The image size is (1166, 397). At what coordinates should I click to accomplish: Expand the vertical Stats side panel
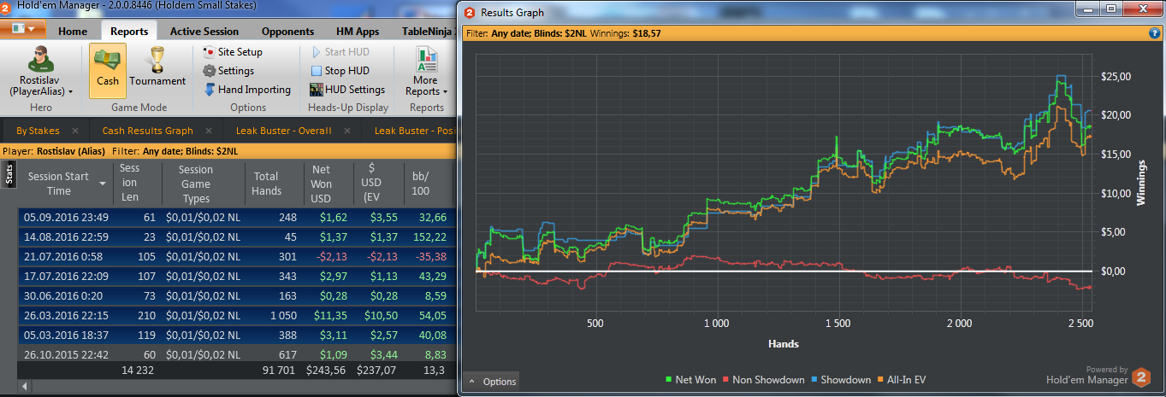click(x=9, y=175)
